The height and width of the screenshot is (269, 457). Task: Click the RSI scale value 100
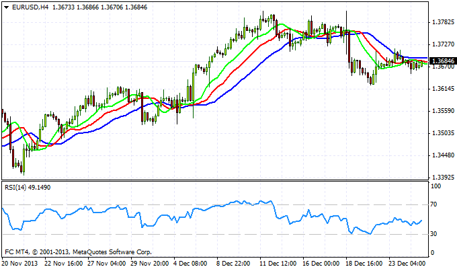click(435, 186)
